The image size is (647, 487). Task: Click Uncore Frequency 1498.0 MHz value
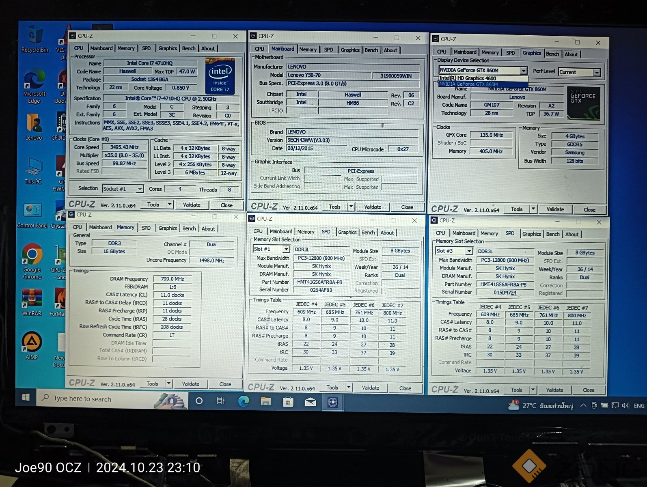tap(212, 261)
